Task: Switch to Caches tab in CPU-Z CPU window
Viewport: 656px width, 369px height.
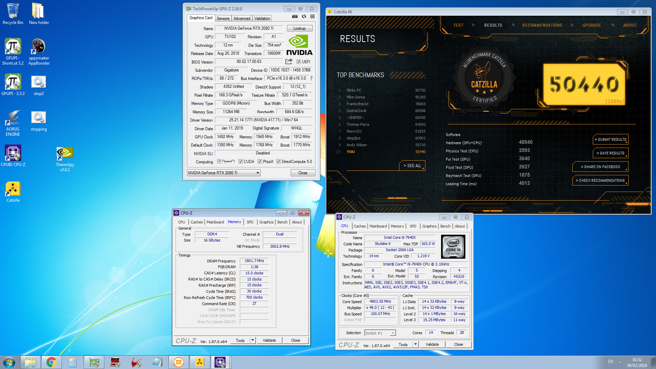Action: (x=359, y=226)
